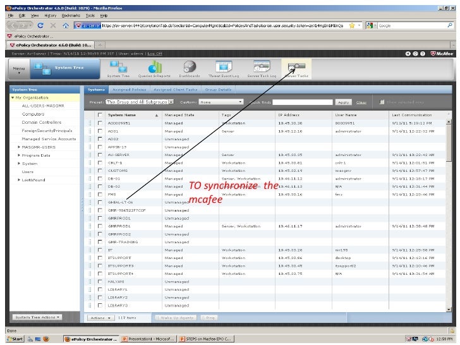Image resolution: width=460 pixels, height=345 pixels.
Task: Open the System Tree shortcut icon
Action: [x=118, y=70]
